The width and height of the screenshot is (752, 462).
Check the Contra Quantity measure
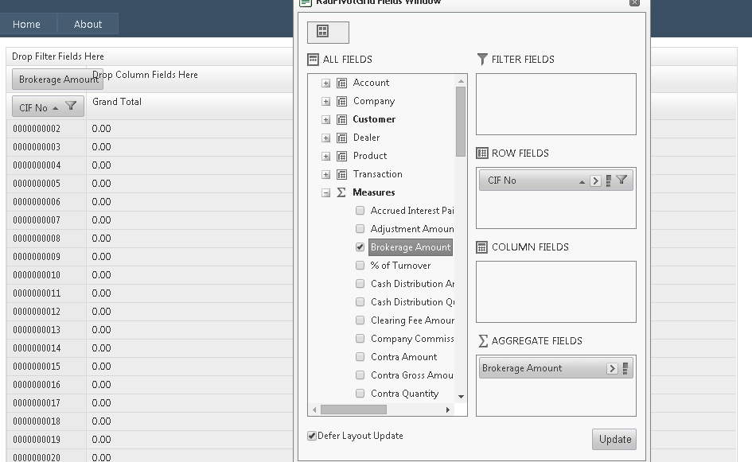click(360, 394)
